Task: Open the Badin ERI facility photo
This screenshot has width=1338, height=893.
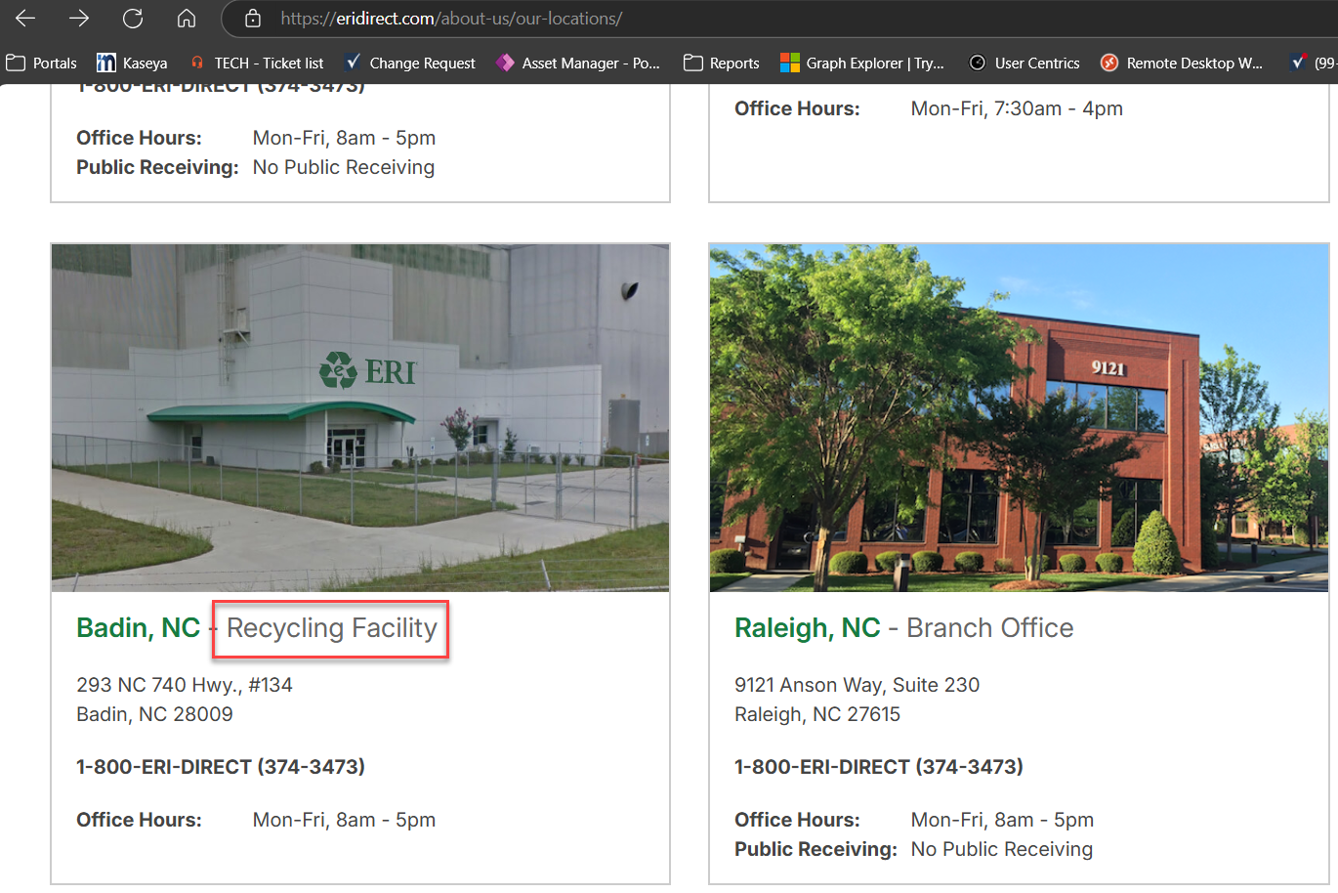Action: 360,417
